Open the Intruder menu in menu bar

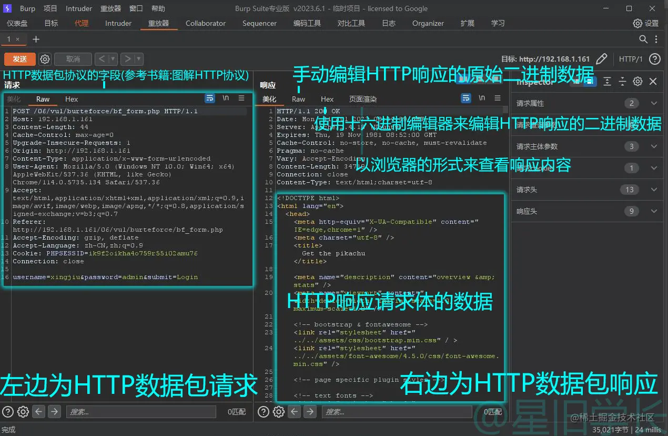(x=79, y=8)
